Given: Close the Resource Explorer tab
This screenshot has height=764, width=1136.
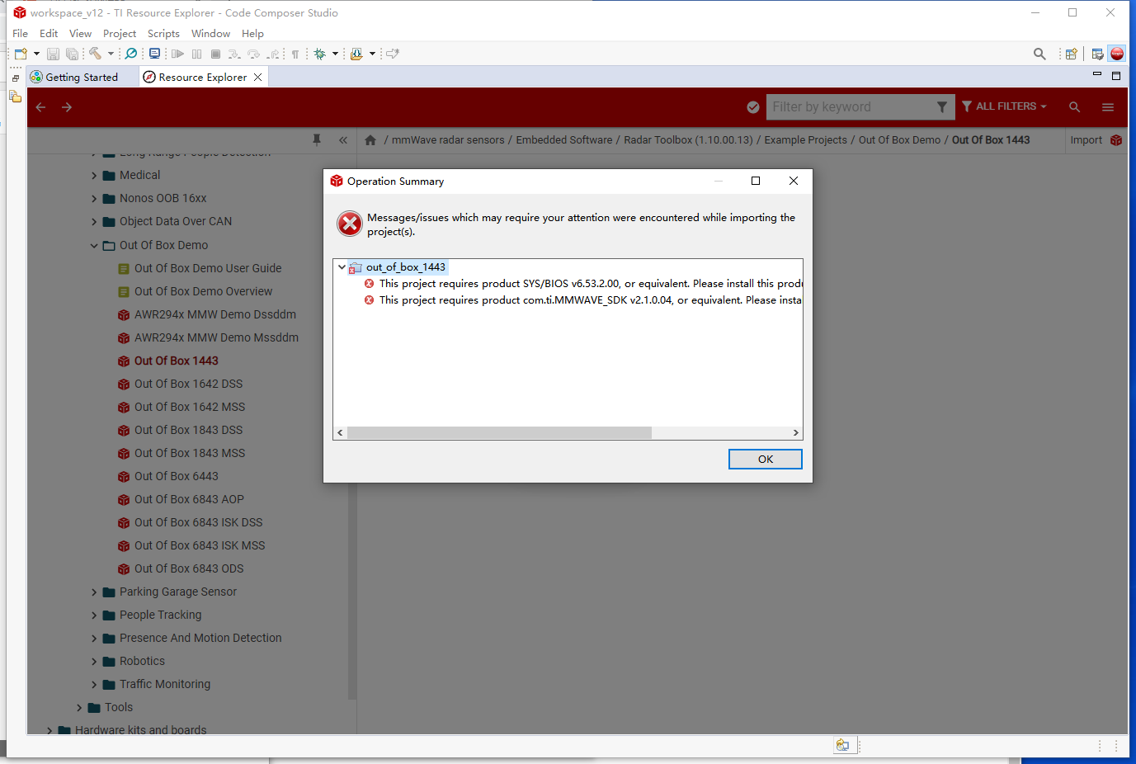Looking at the screenshot, I should (x=258, y=77).
